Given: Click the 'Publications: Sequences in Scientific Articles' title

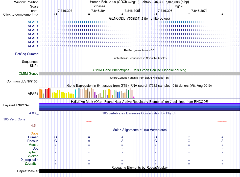Looking at the screenshot, I should 139,58.
